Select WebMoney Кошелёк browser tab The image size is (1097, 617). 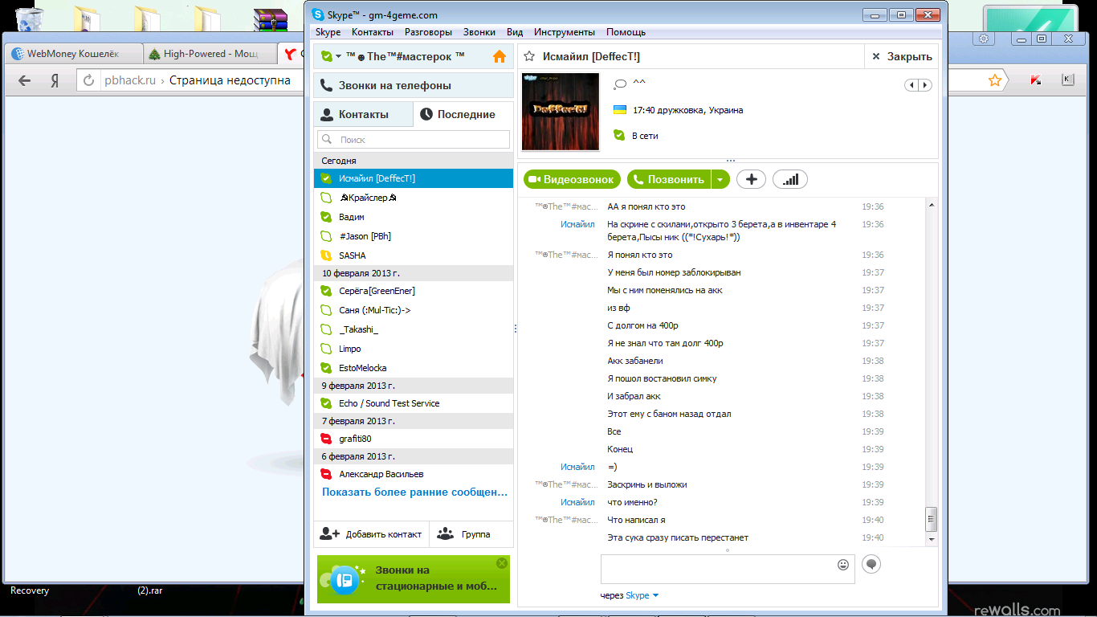coord(72,54)
